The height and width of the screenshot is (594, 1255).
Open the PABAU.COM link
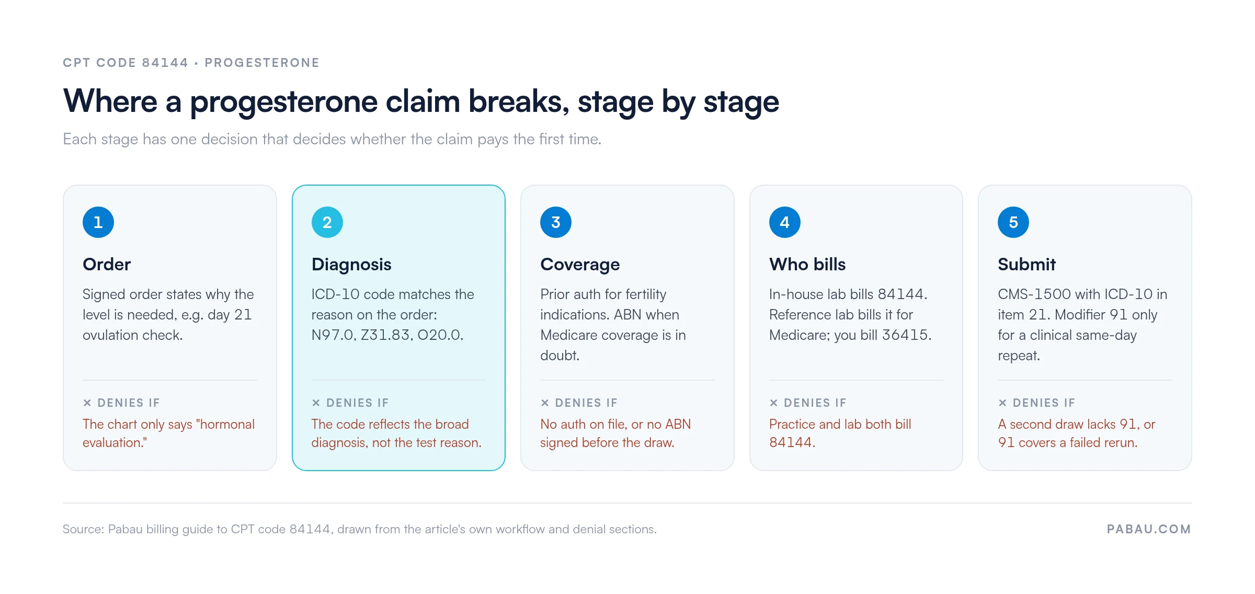[x=1149, y=529]
